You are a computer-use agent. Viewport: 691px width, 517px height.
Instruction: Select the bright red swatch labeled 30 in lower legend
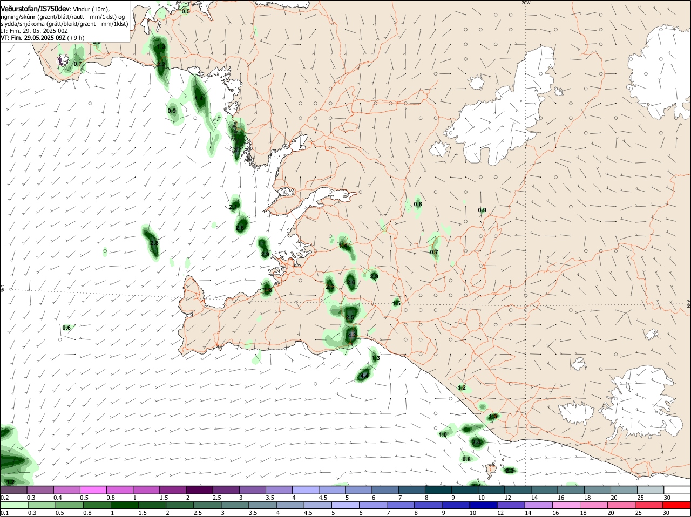tap(678, 505)
